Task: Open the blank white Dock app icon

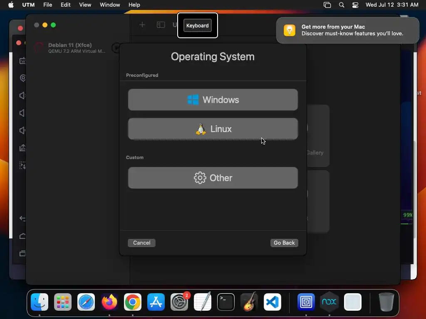Action: pyautogui.click(x=353, y=302)
